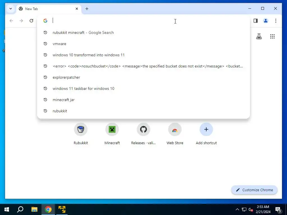The image size is (287, 215).
Task: Click history icon beside explorerpatcher
Action: pos(45,77)
